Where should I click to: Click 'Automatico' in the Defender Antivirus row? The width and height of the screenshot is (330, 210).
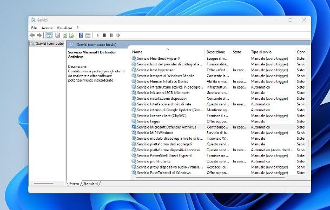[260, 127]
